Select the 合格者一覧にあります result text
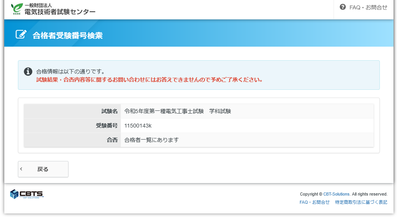Image resolution: width=397 pixels, height=222 pixels. (x=151, y=140)
